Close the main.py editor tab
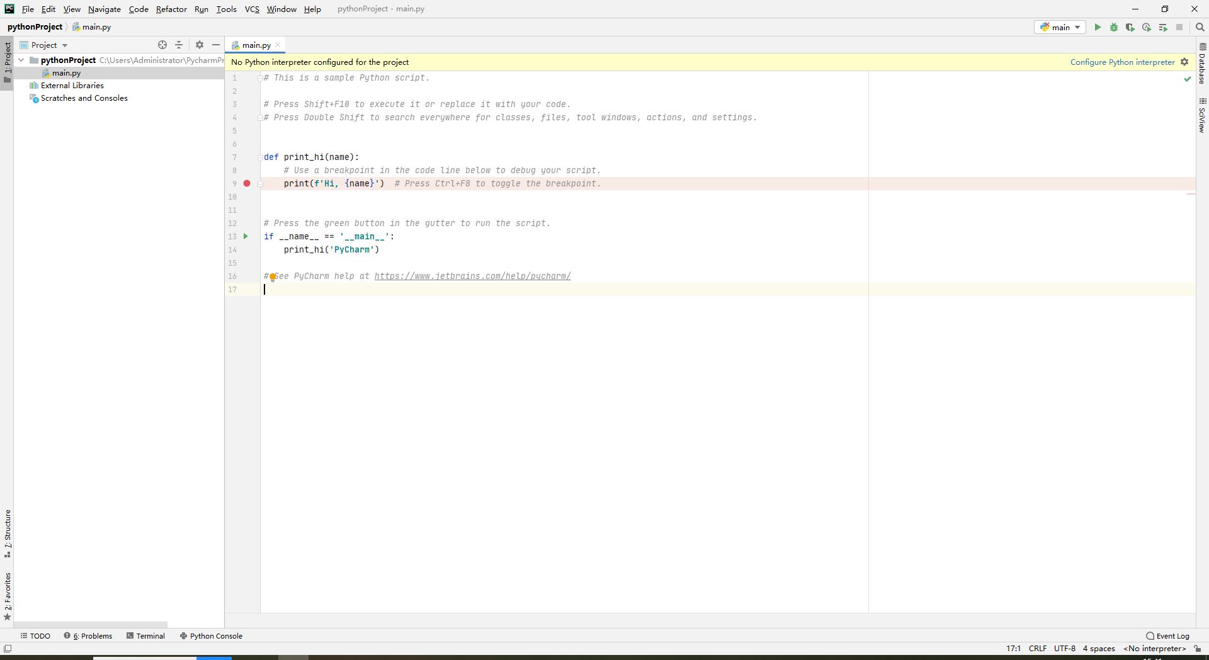 [278, 45]
